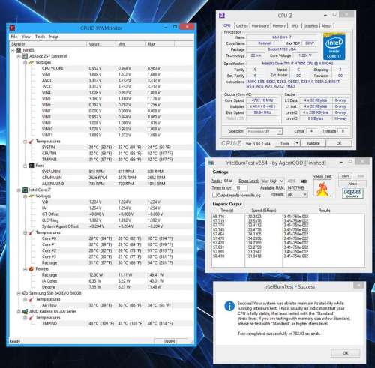Click the Intel Core i7 logo badge
The width and height of the screenshot is (375, 368).
pos(334,46)
